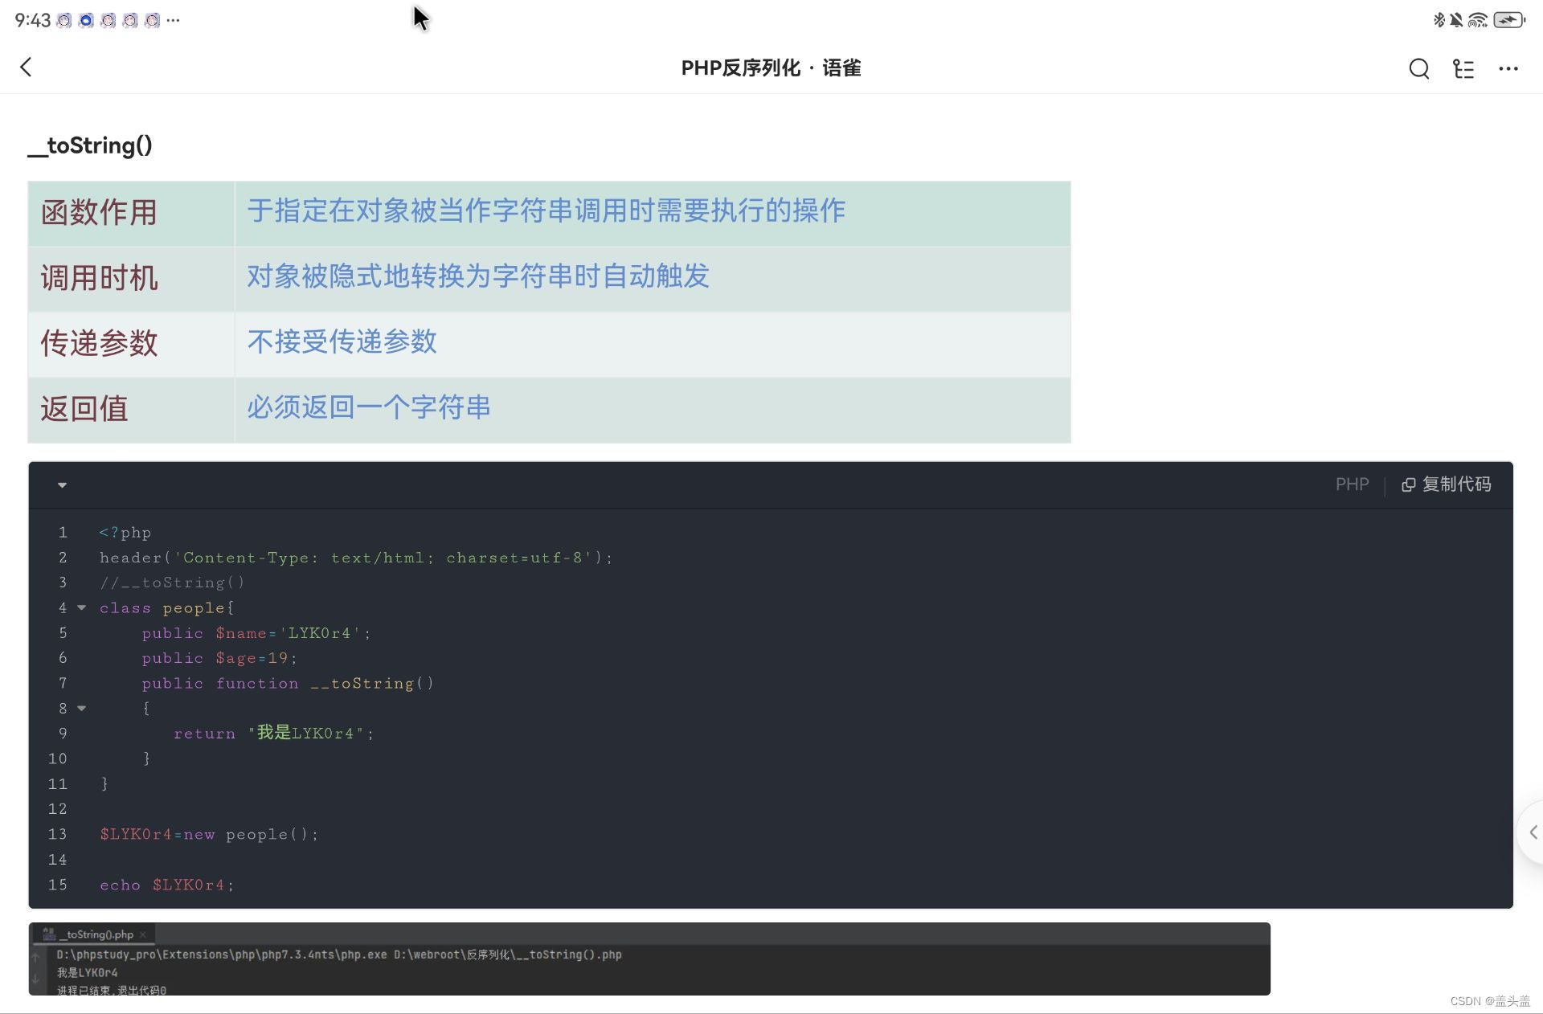Open search with magnifier icon

[1418, 69]
